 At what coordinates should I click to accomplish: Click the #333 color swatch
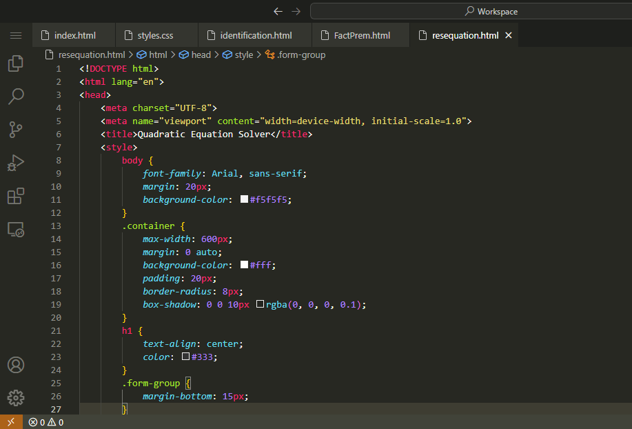(185, 357)
